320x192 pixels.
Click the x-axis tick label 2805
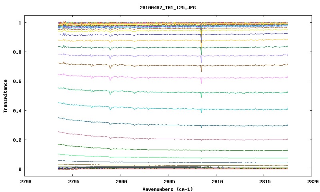(x=168, y=182)
